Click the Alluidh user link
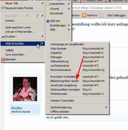This screenshot has width=128, height=130. point(50,117)
